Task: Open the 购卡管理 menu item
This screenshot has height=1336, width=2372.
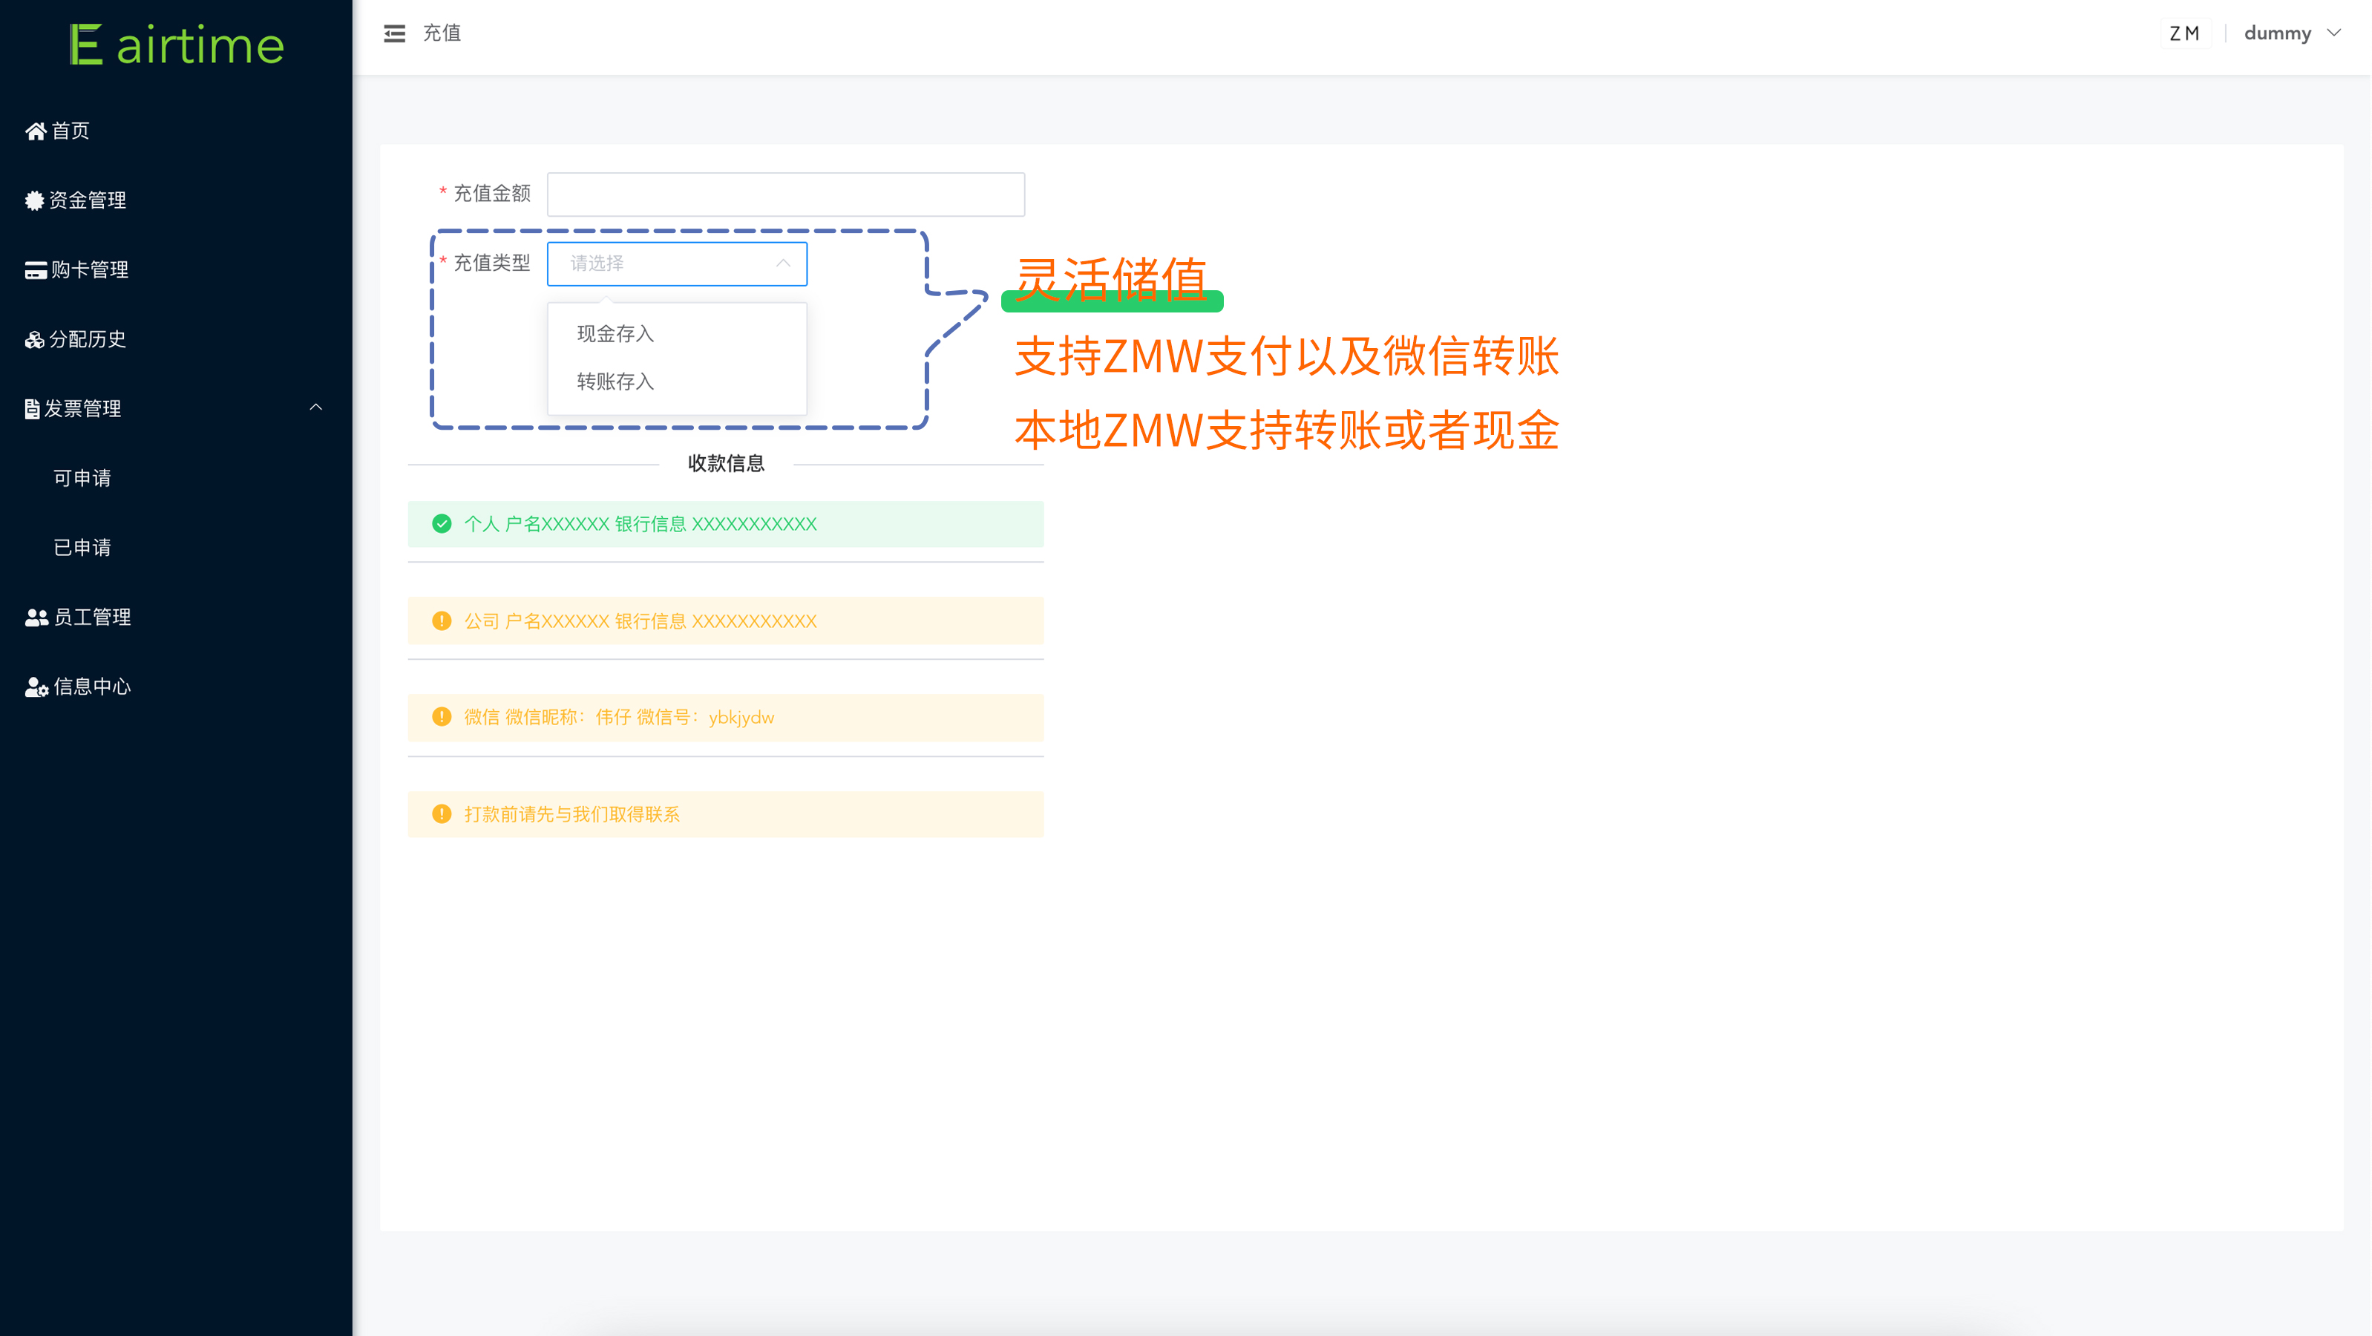Action: pos(176,269)
